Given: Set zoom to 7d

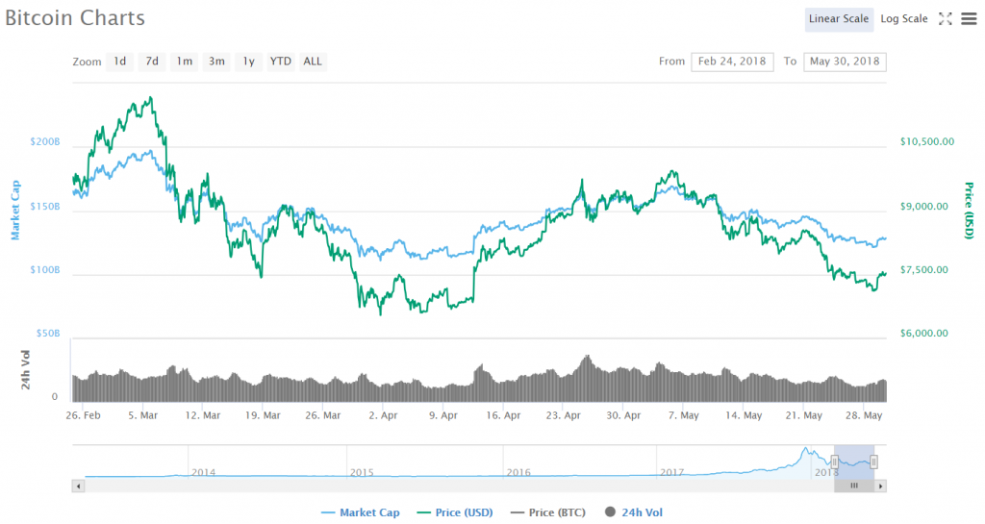Looking at the screenshot, I should (152, 62).
